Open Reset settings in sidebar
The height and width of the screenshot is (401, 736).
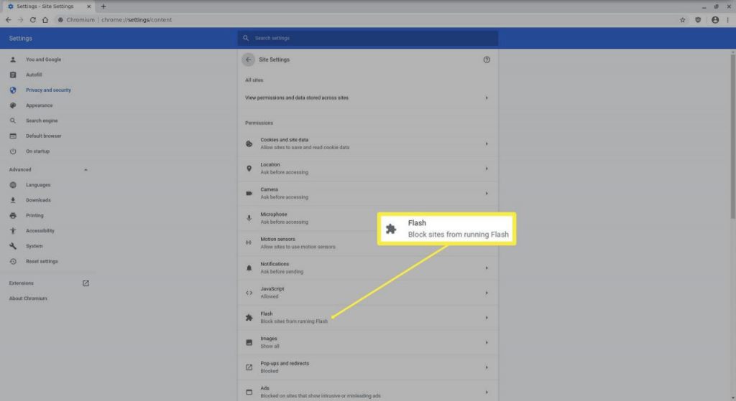[42, 261]
